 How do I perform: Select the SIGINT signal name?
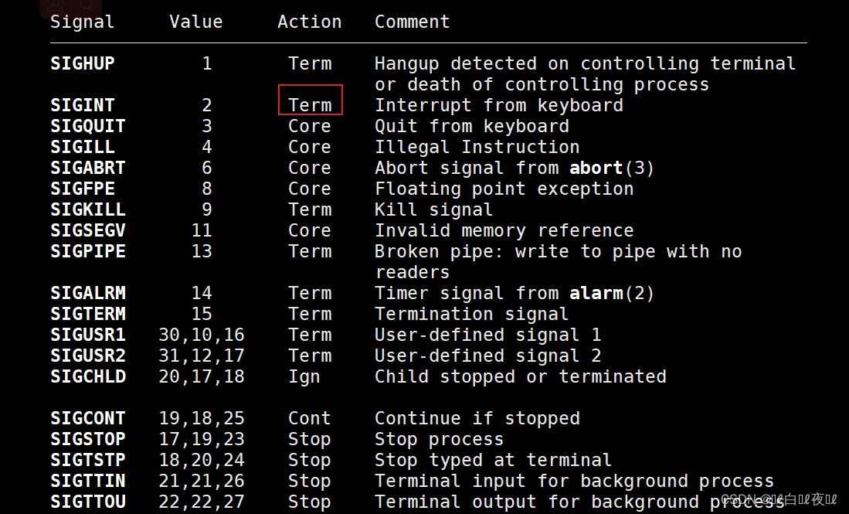(x=83, y=105)
